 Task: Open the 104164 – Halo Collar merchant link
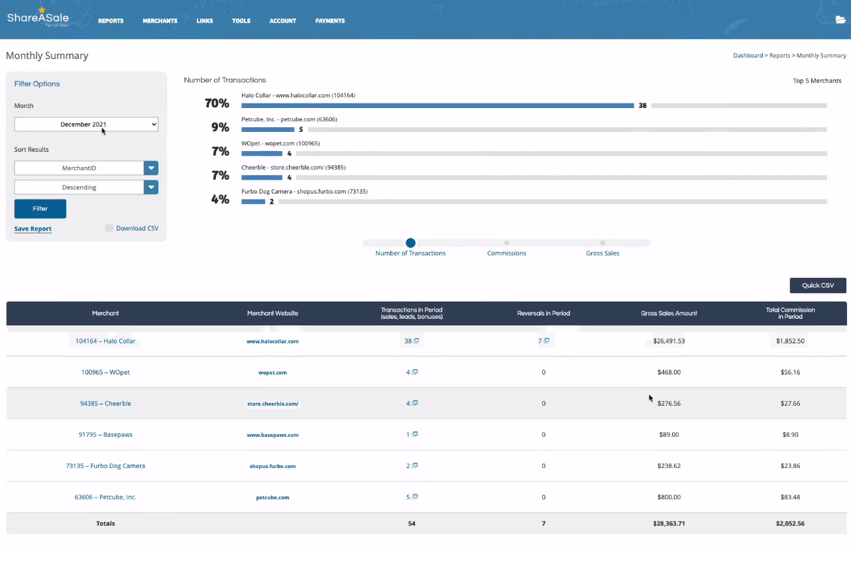[105, 341]
